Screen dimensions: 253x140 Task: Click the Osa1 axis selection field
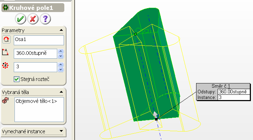[39, 40]
